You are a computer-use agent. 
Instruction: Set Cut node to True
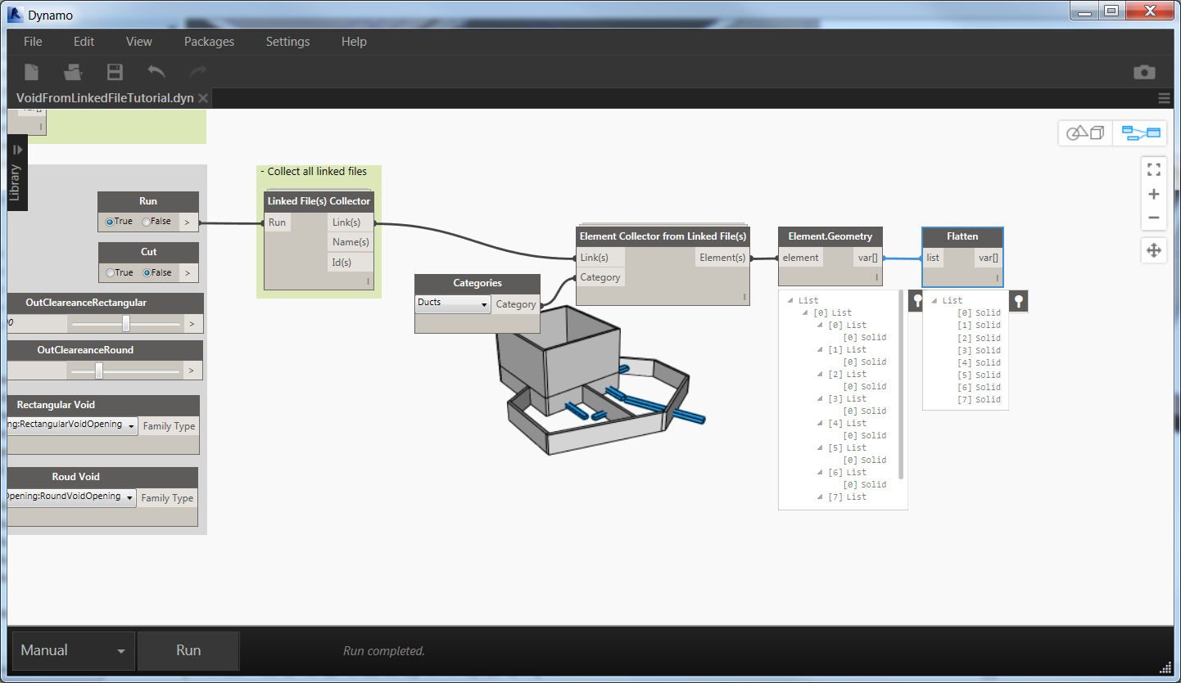point(111,272)
